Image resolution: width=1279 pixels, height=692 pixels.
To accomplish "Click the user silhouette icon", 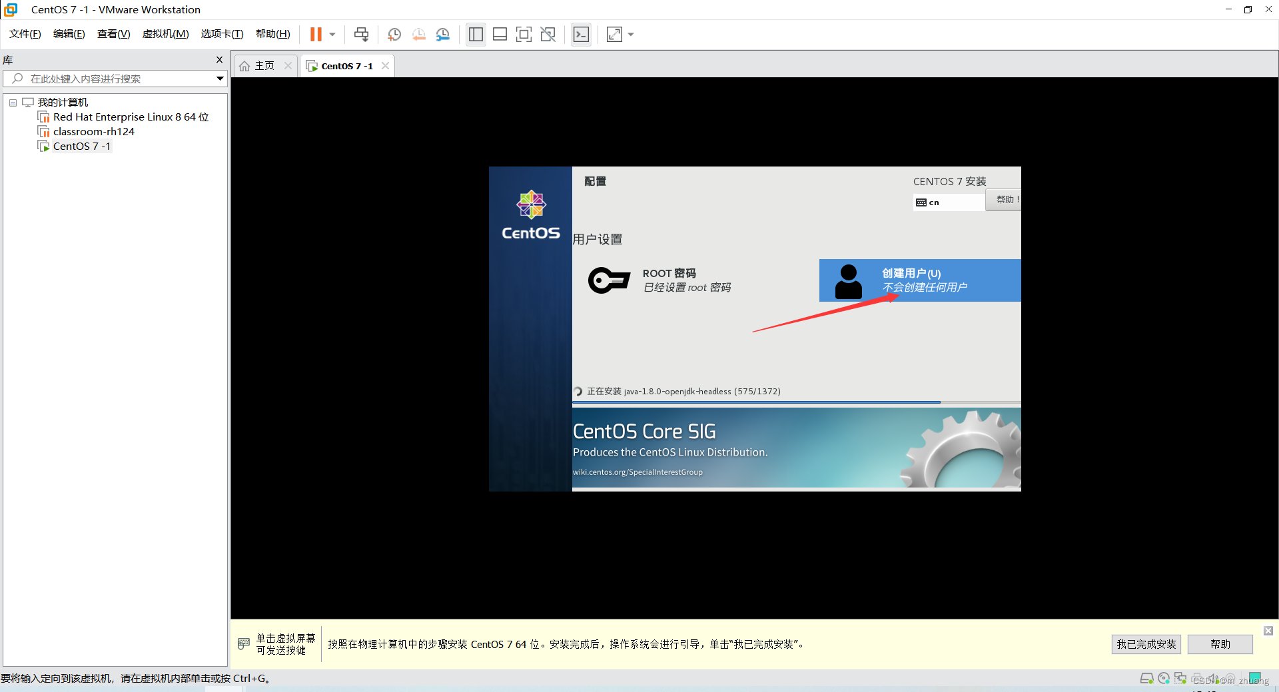I will 849,281.
